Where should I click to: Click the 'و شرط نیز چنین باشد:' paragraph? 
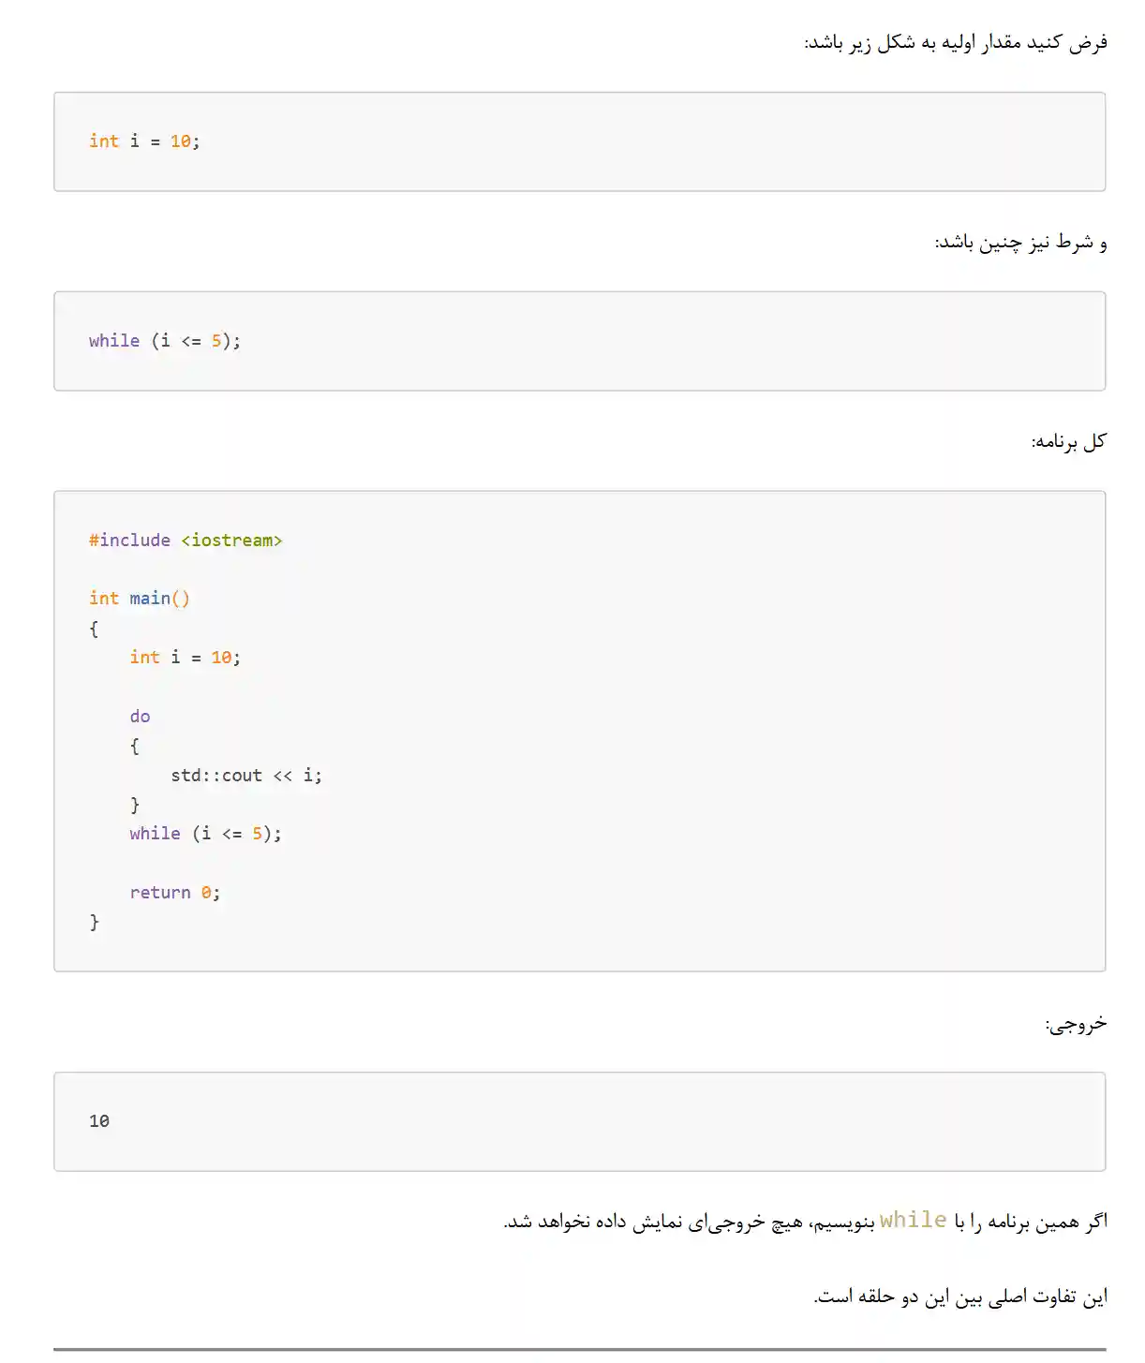(x=1020, y=243)
